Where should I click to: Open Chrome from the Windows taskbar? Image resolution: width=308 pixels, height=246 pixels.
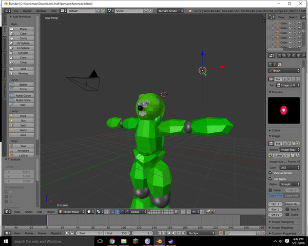pyautogui.click(x=112, y=241)
